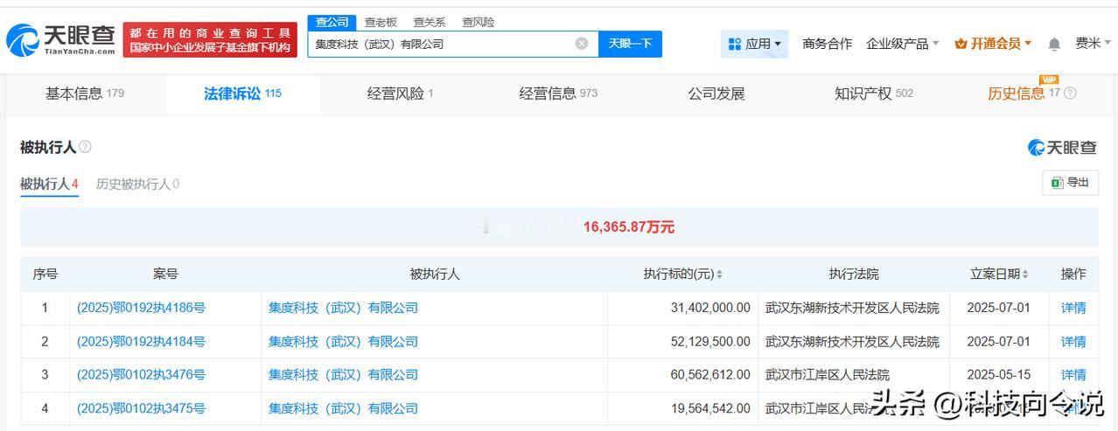The image size is (1118, 431).
Task: Click 武汉东湖新技术开发区人民法院 in row 1
Action: click(x=852, y=308)
